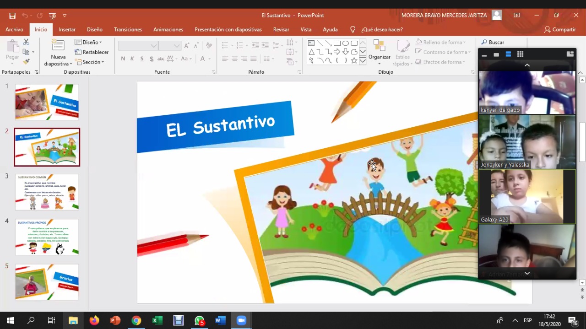Switch Zoom panel to vertical strip view

(508, 54)
